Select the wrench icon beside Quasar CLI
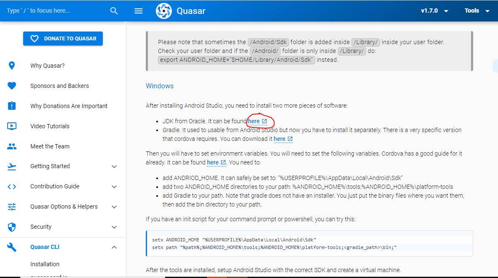498x278 pixels. point(11,247)
